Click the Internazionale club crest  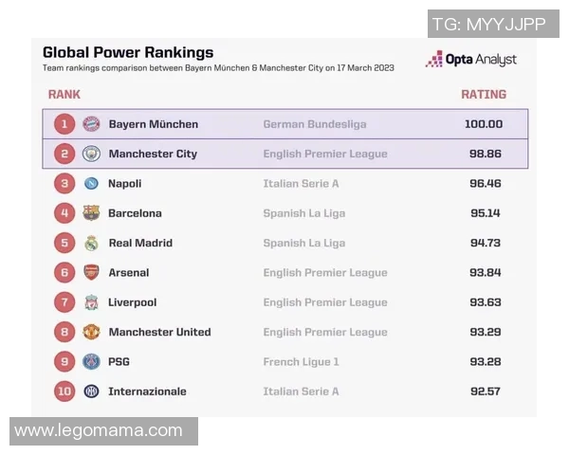point(91,391)
